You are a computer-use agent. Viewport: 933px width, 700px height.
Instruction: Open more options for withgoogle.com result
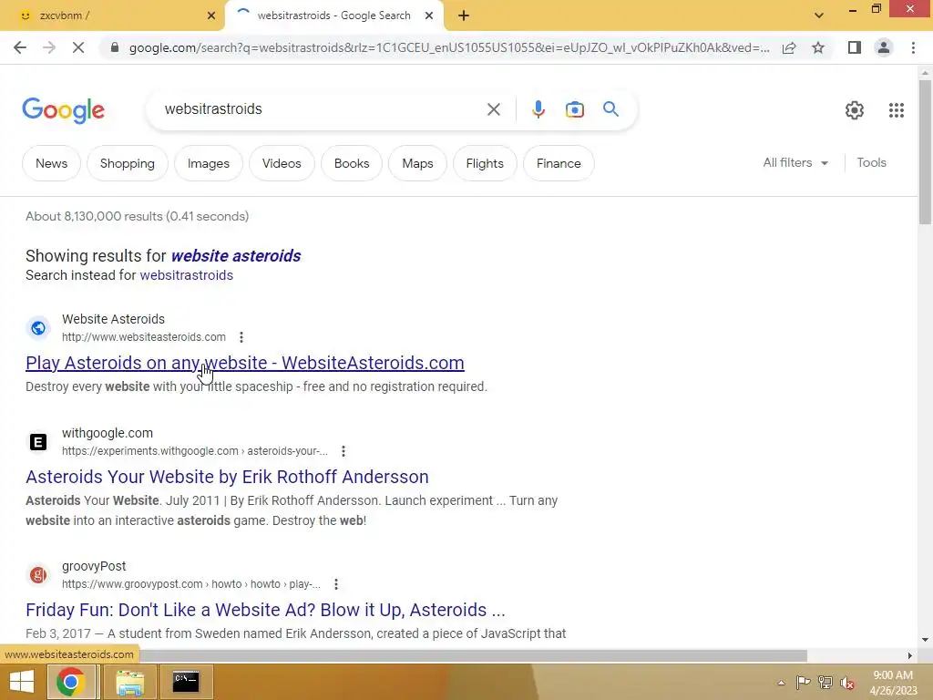click(x=343, y=451)
